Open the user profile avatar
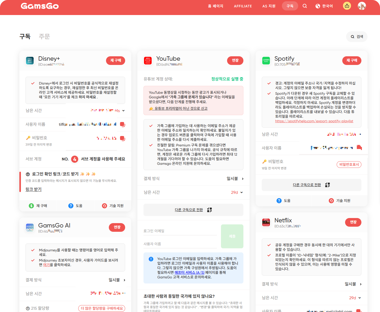This screenshot has height=312, width=380. pos(362,6)
